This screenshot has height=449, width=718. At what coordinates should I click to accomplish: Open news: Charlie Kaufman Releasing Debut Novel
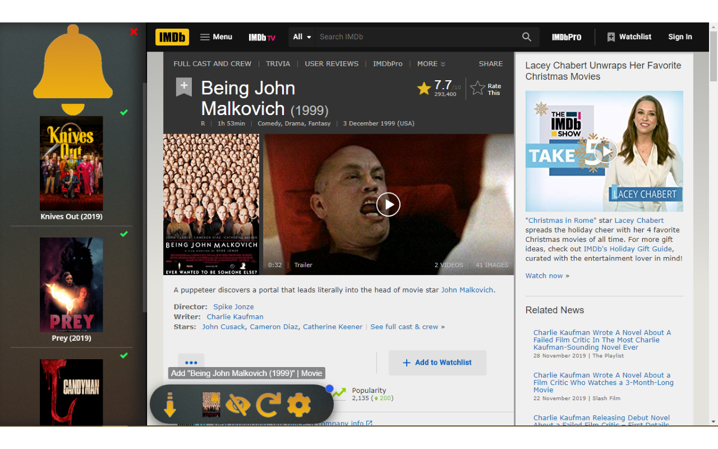click(x=601, y=421)
